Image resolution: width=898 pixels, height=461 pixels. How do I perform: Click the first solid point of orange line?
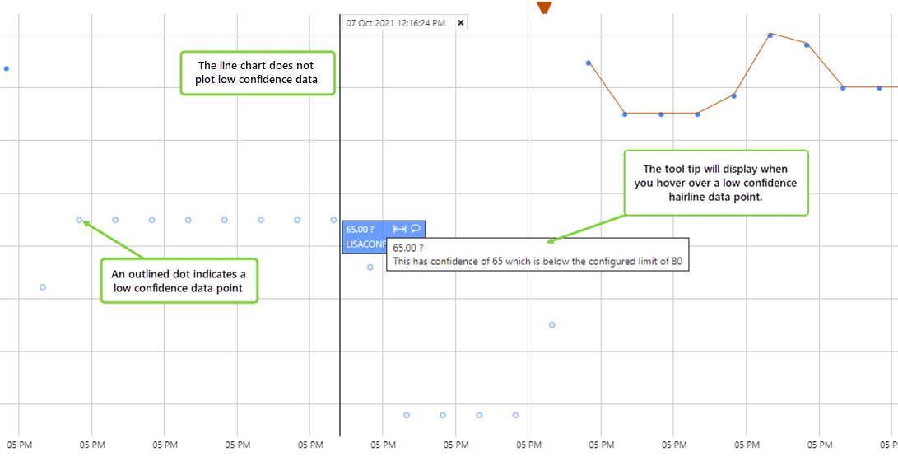pyautogui.click(x=589, y=63)
